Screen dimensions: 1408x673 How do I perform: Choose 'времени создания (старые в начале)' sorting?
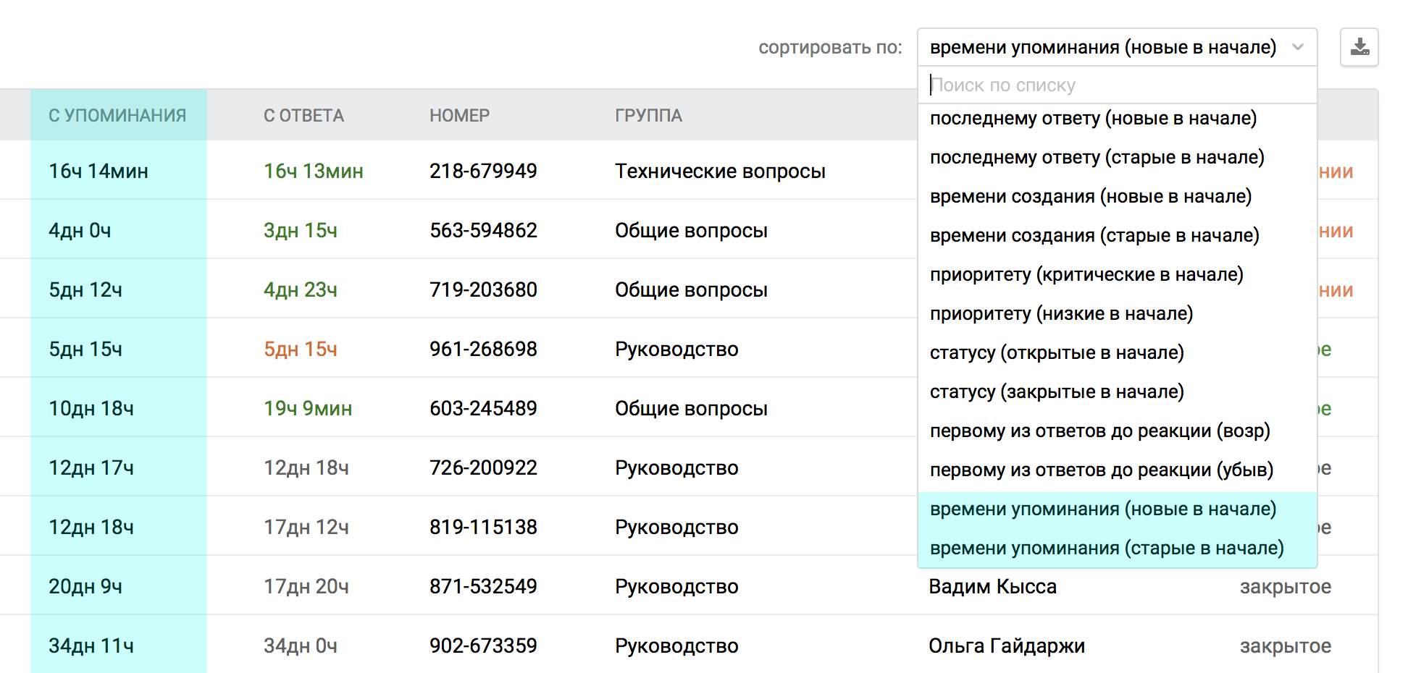click(x=1094, y=235)
